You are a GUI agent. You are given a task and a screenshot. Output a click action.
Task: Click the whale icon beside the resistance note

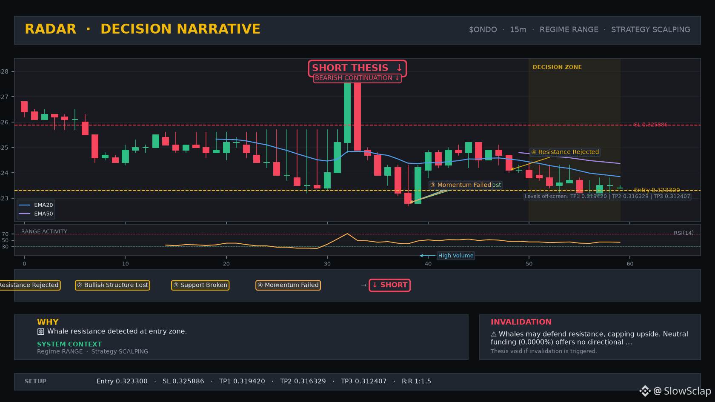point(41,331)
